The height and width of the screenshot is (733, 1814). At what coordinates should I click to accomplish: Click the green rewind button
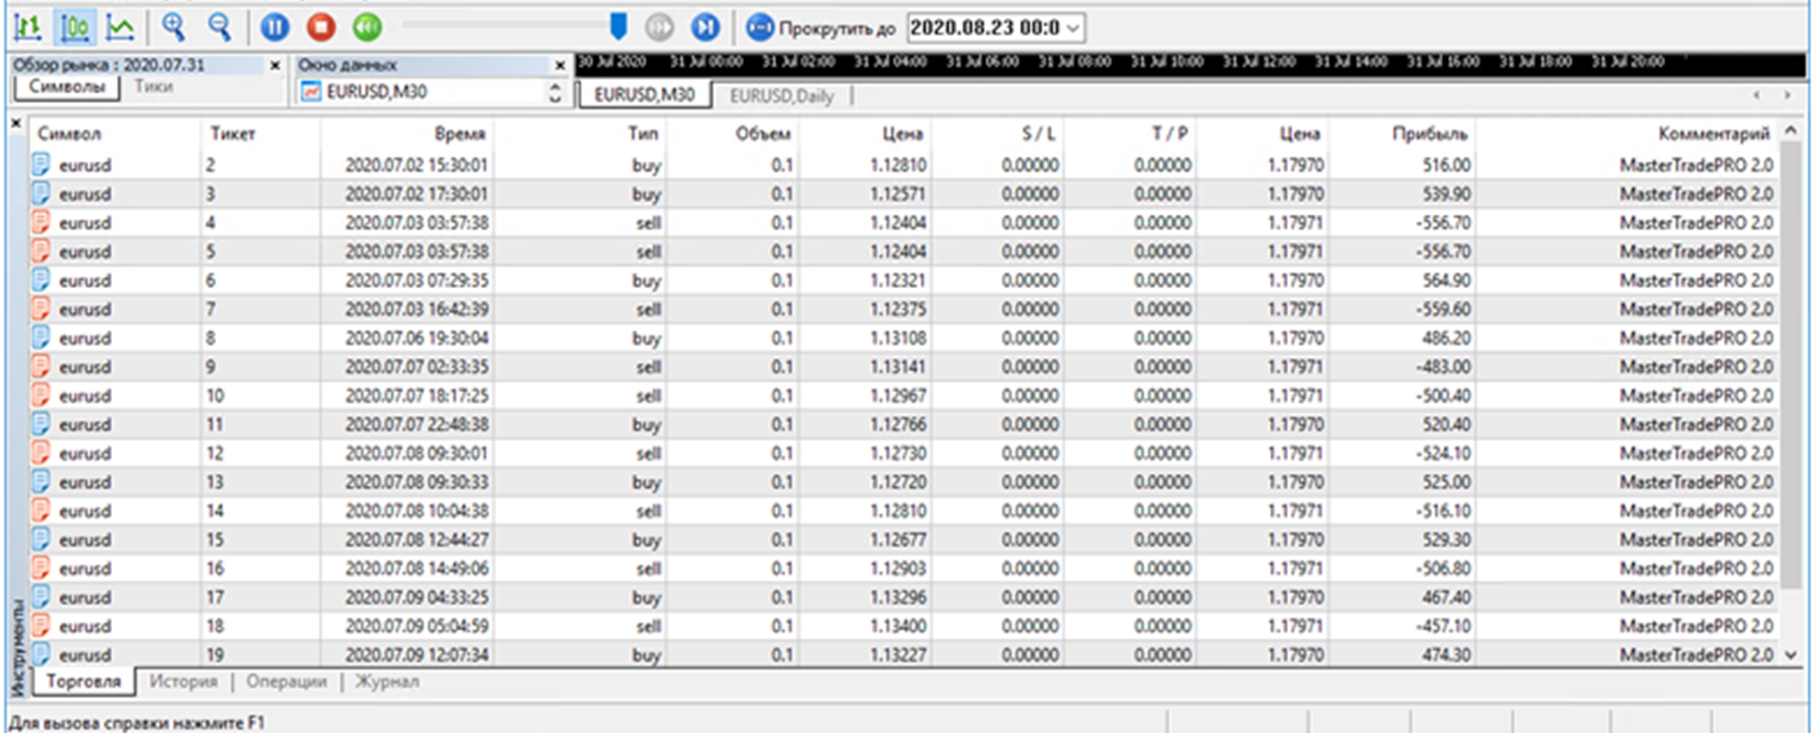click(x=367, y=27)
